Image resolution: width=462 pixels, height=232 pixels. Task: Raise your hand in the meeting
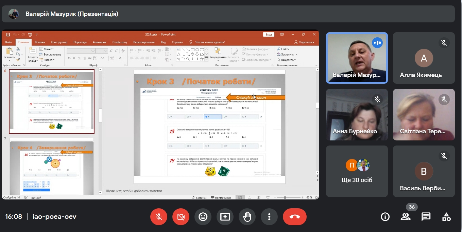pos(247,217)
